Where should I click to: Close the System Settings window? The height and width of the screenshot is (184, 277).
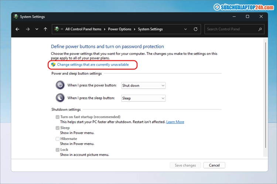261,17
